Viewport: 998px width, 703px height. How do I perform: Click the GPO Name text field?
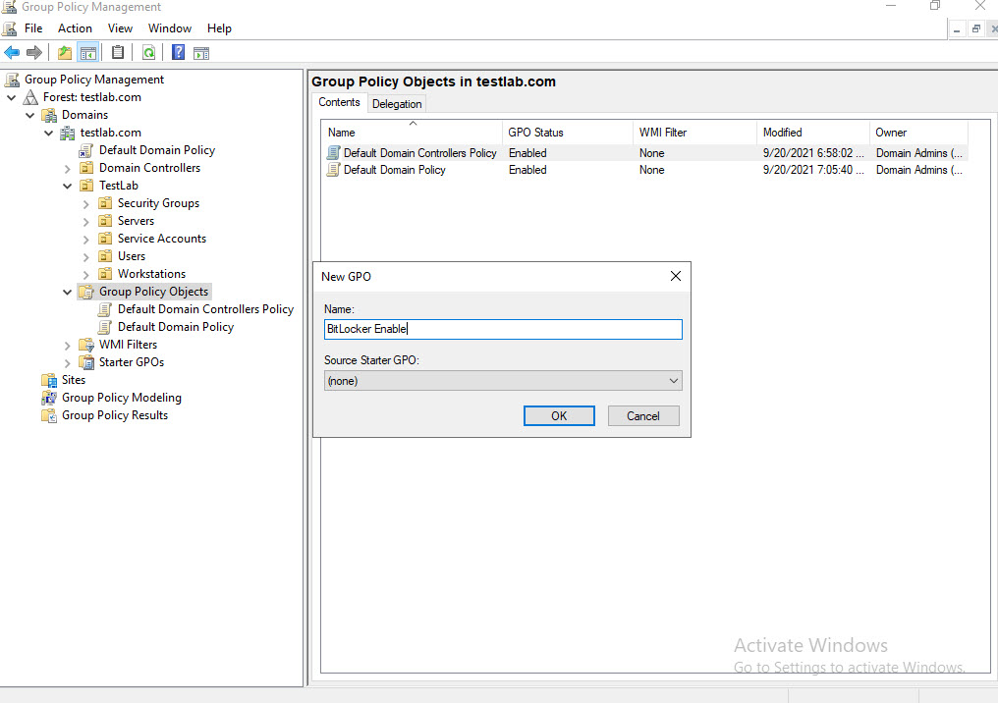click(x=503, y=330)
